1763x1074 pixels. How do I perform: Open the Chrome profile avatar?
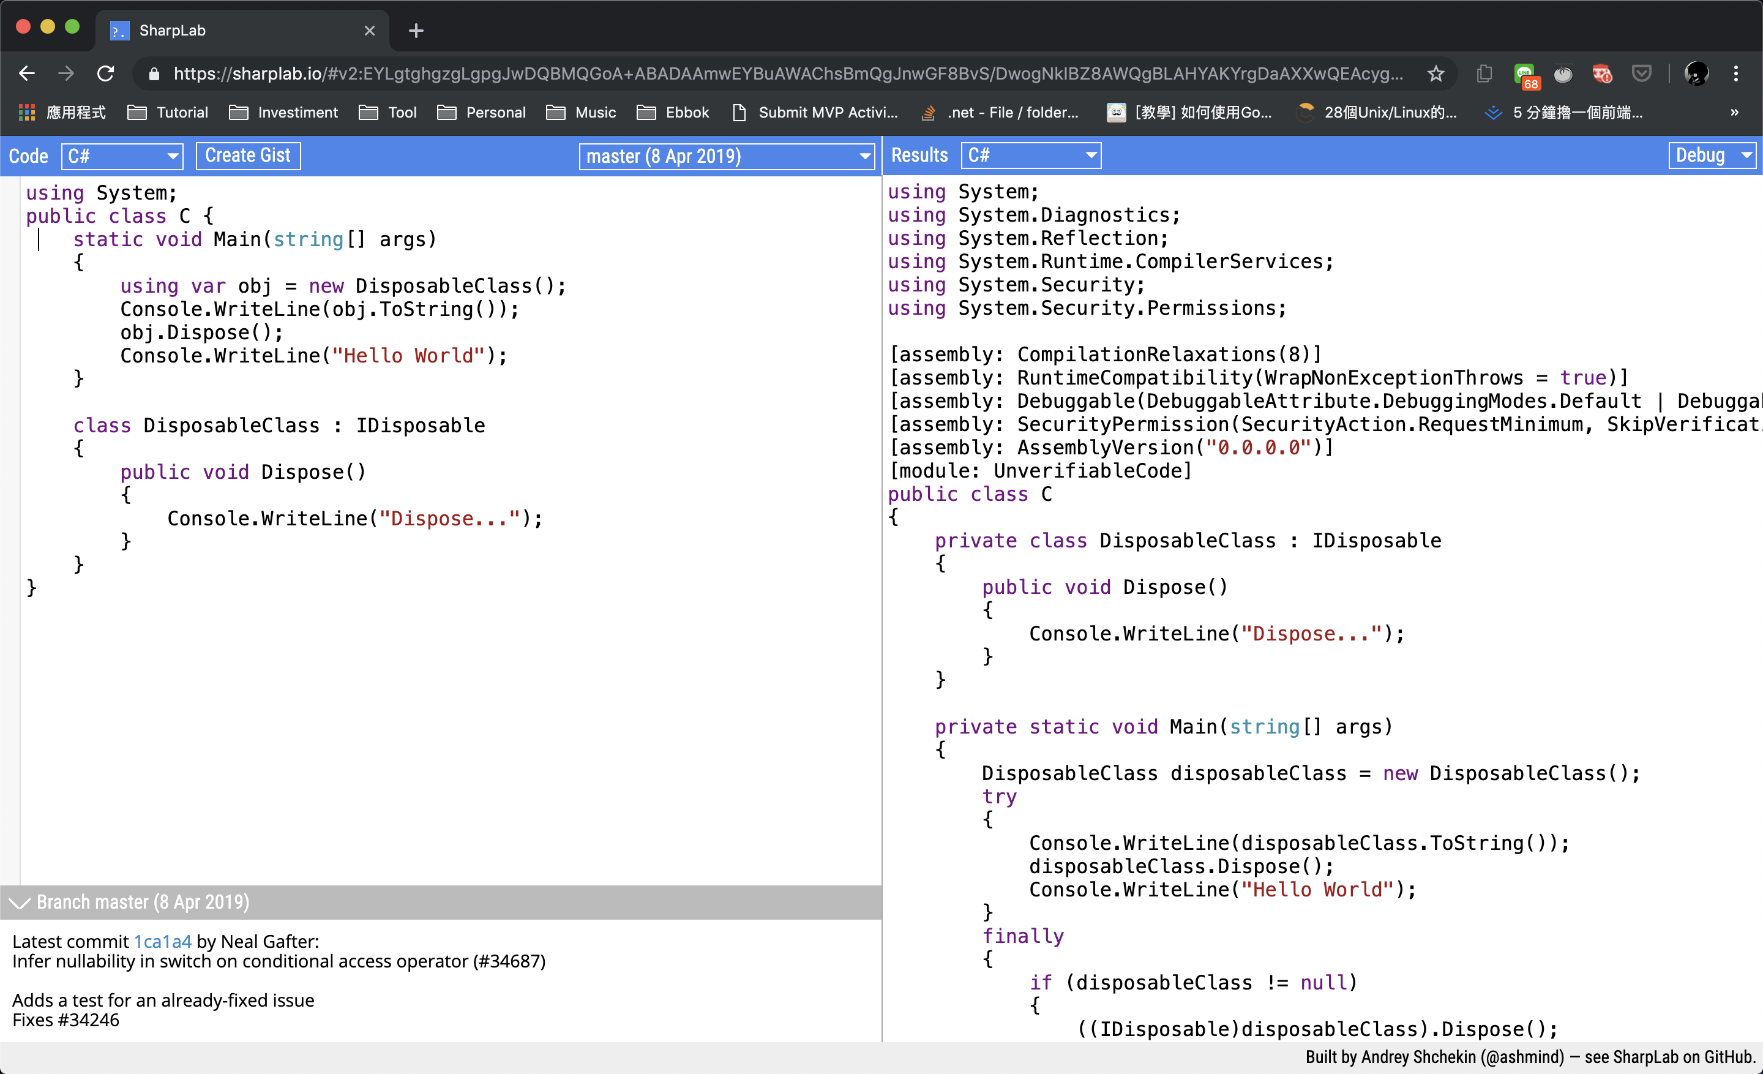pyautogui.click(x=1696, y=73)
